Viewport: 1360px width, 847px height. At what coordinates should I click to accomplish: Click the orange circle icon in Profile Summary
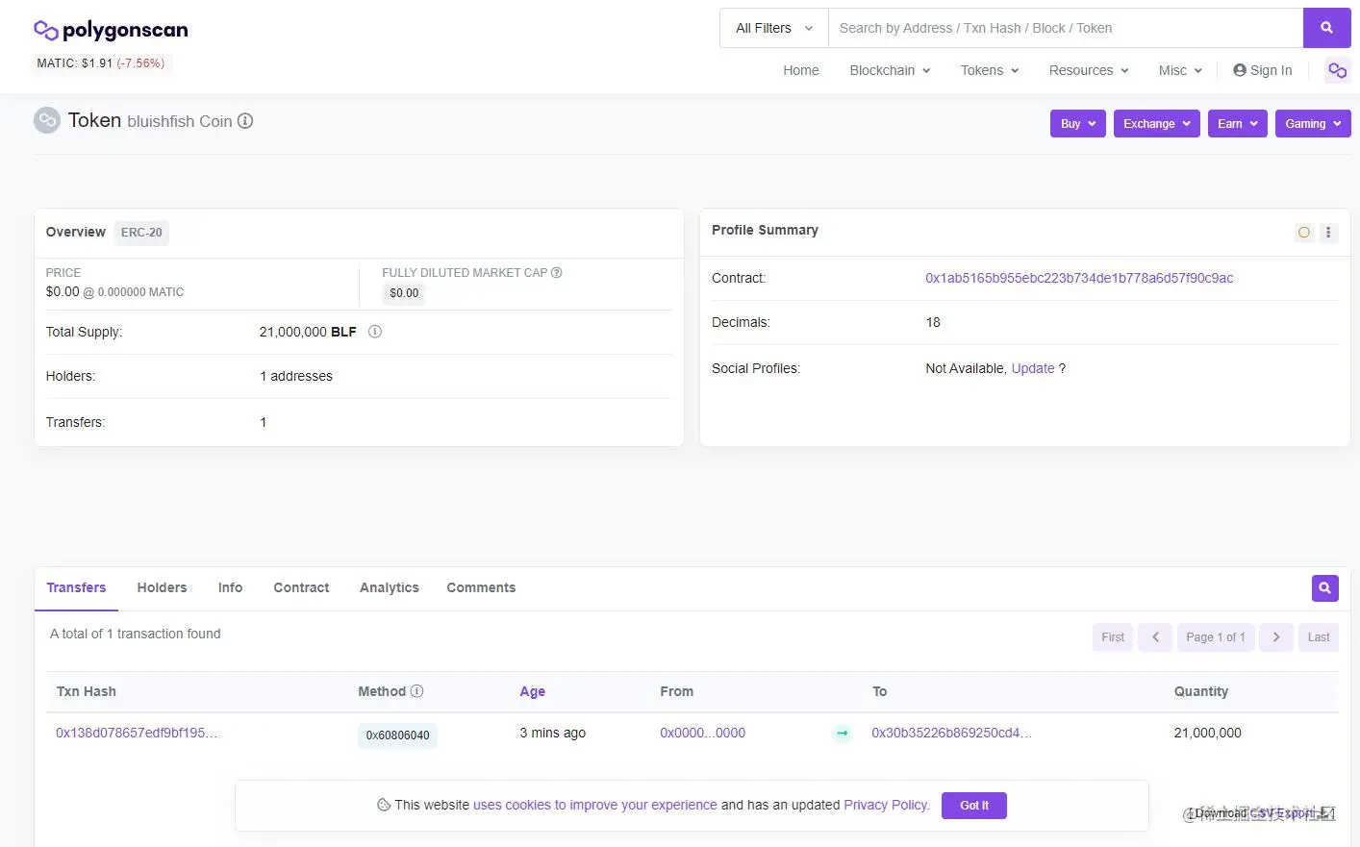click(1304, 232)
